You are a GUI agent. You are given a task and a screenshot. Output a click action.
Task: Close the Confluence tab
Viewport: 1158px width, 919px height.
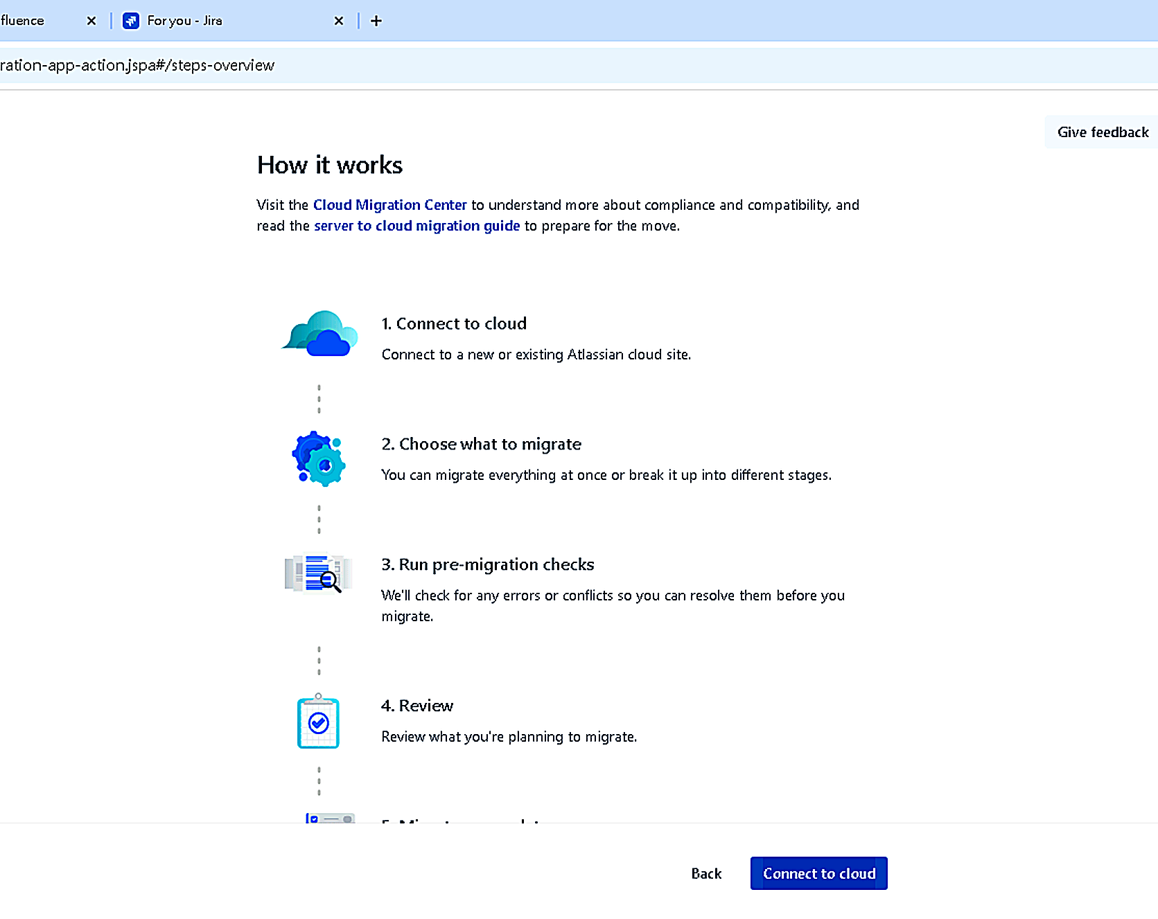[91, 21]
